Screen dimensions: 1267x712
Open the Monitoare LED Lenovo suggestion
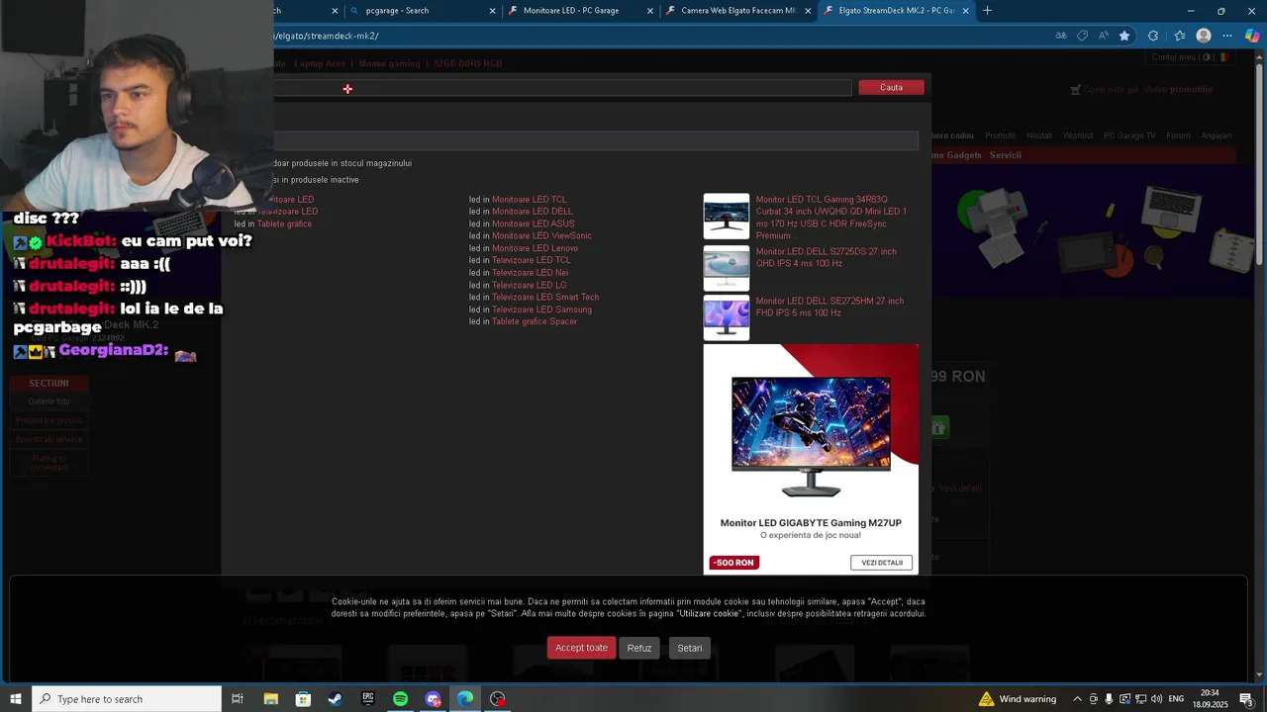point(535,248)
